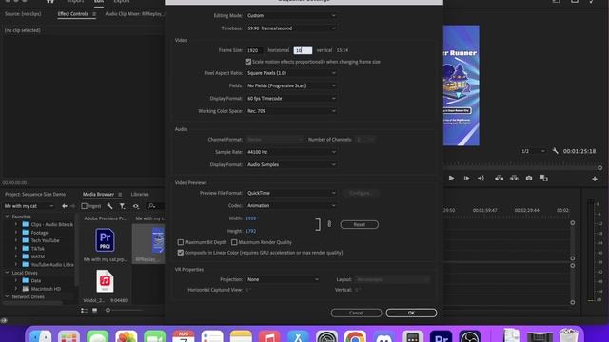Screen dimensions: 609x342
Task: Switch Media Browser to thumbnail view
Action: pos(95,311)
